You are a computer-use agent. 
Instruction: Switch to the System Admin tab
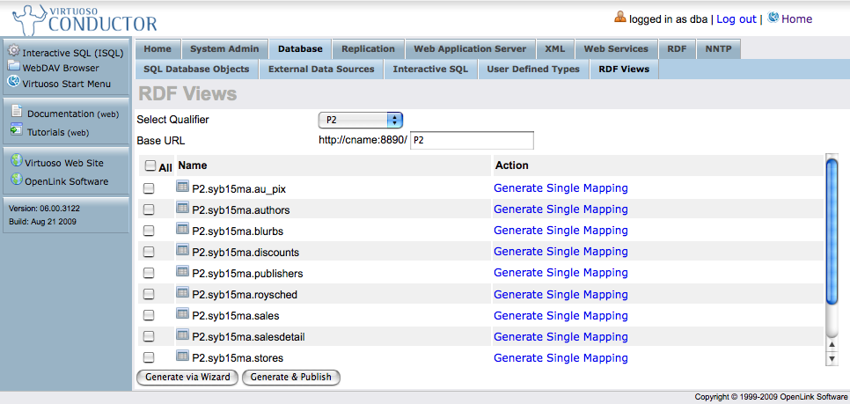pyautogui.click(x=224, y=49)
